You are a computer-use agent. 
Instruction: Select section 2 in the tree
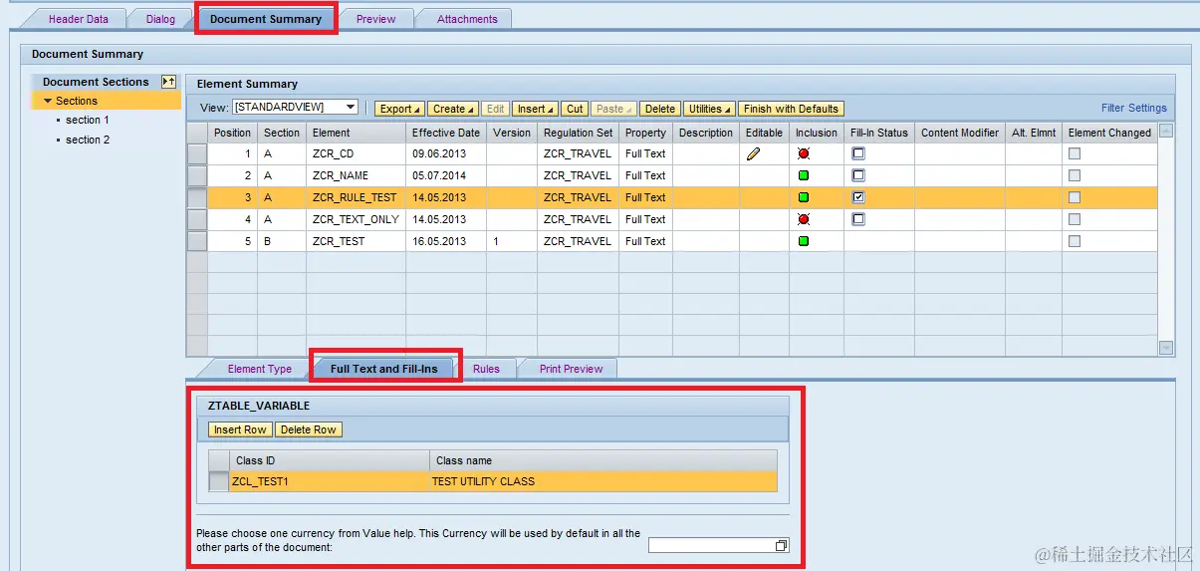click(x=88, y=141)
